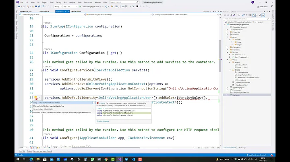The height and width of the screenshot is (162, 290).
Task: Open the File menu
Action: coord(22,2)
